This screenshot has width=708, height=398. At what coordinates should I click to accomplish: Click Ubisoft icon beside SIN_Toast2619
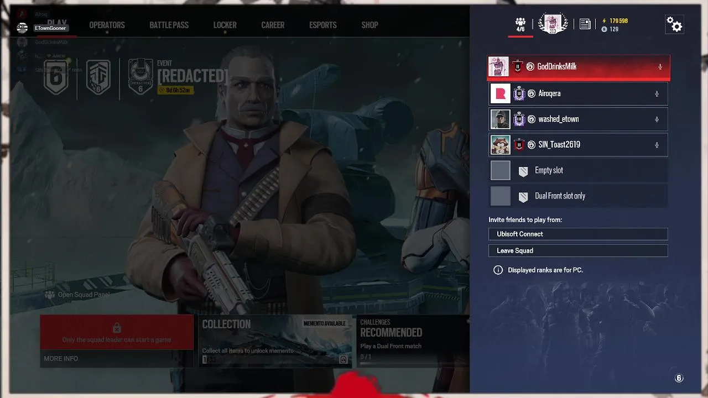[532, 145]
